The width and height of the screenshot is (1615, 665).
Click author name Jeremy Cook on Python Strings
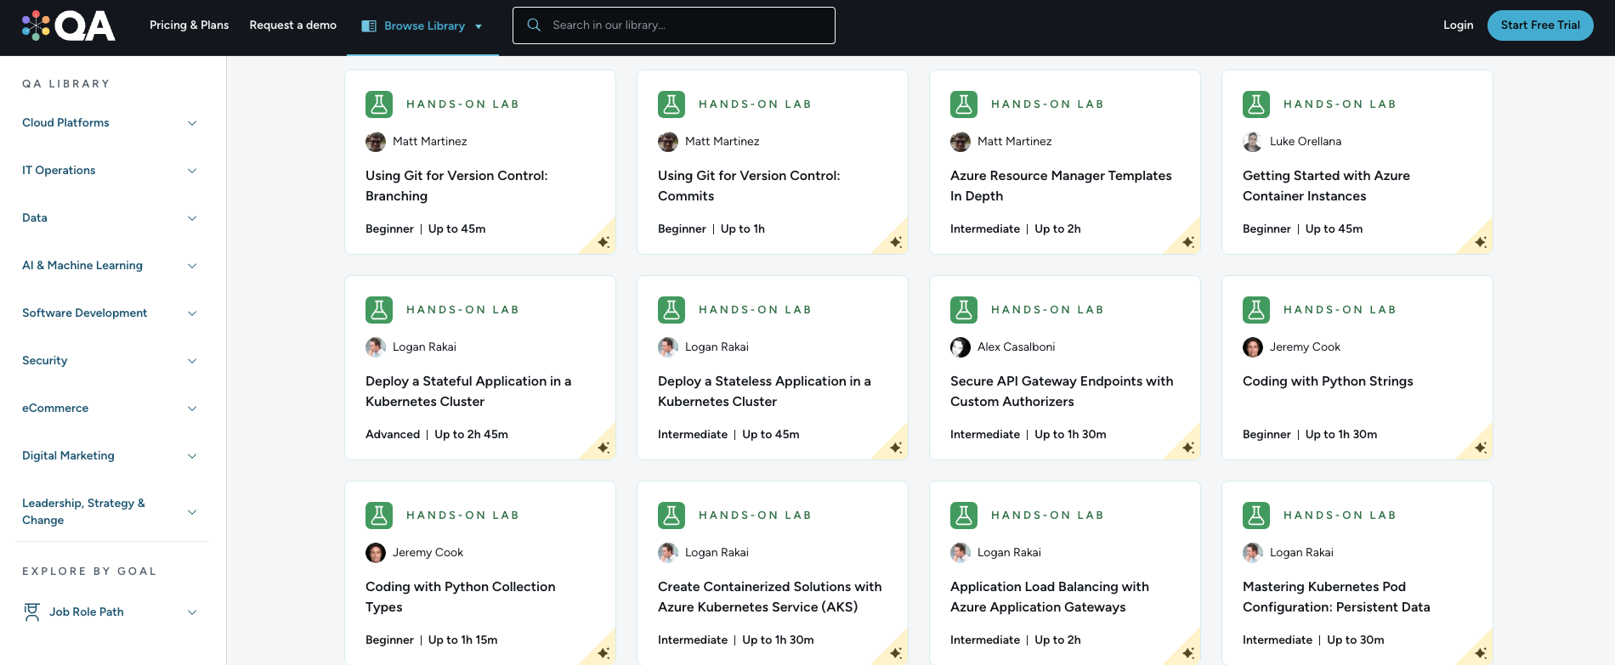pos(1305,347)
